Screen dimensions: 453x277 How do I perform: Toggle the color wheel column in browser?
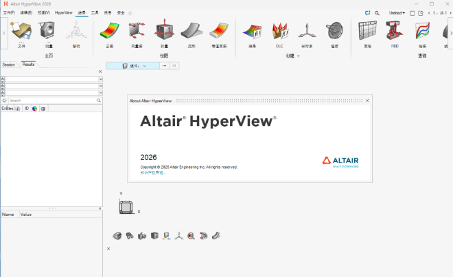[x=34, y=108]
